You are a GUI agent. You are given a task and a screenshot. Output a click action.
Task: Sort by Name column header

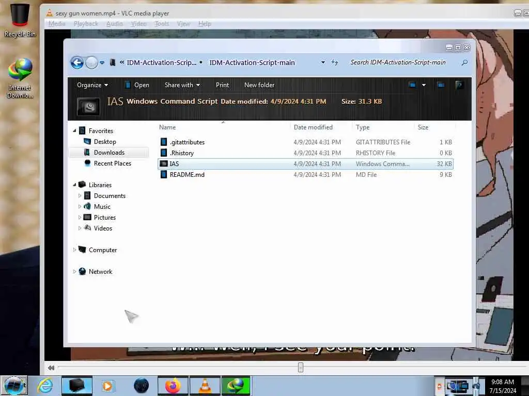[167, 127]
